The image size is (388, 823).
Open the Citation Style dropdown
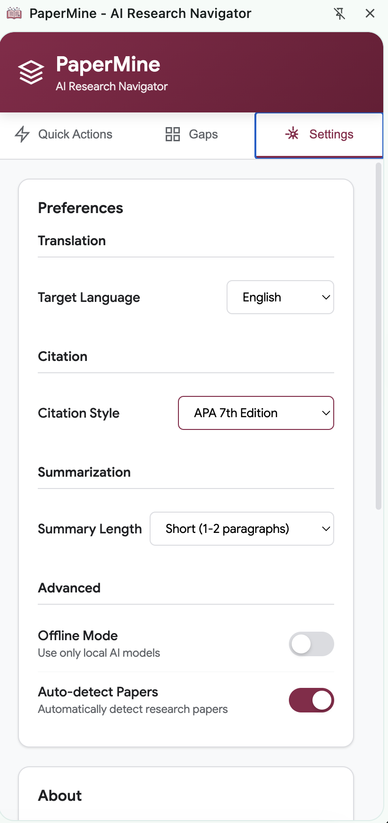tap(256, 413)
